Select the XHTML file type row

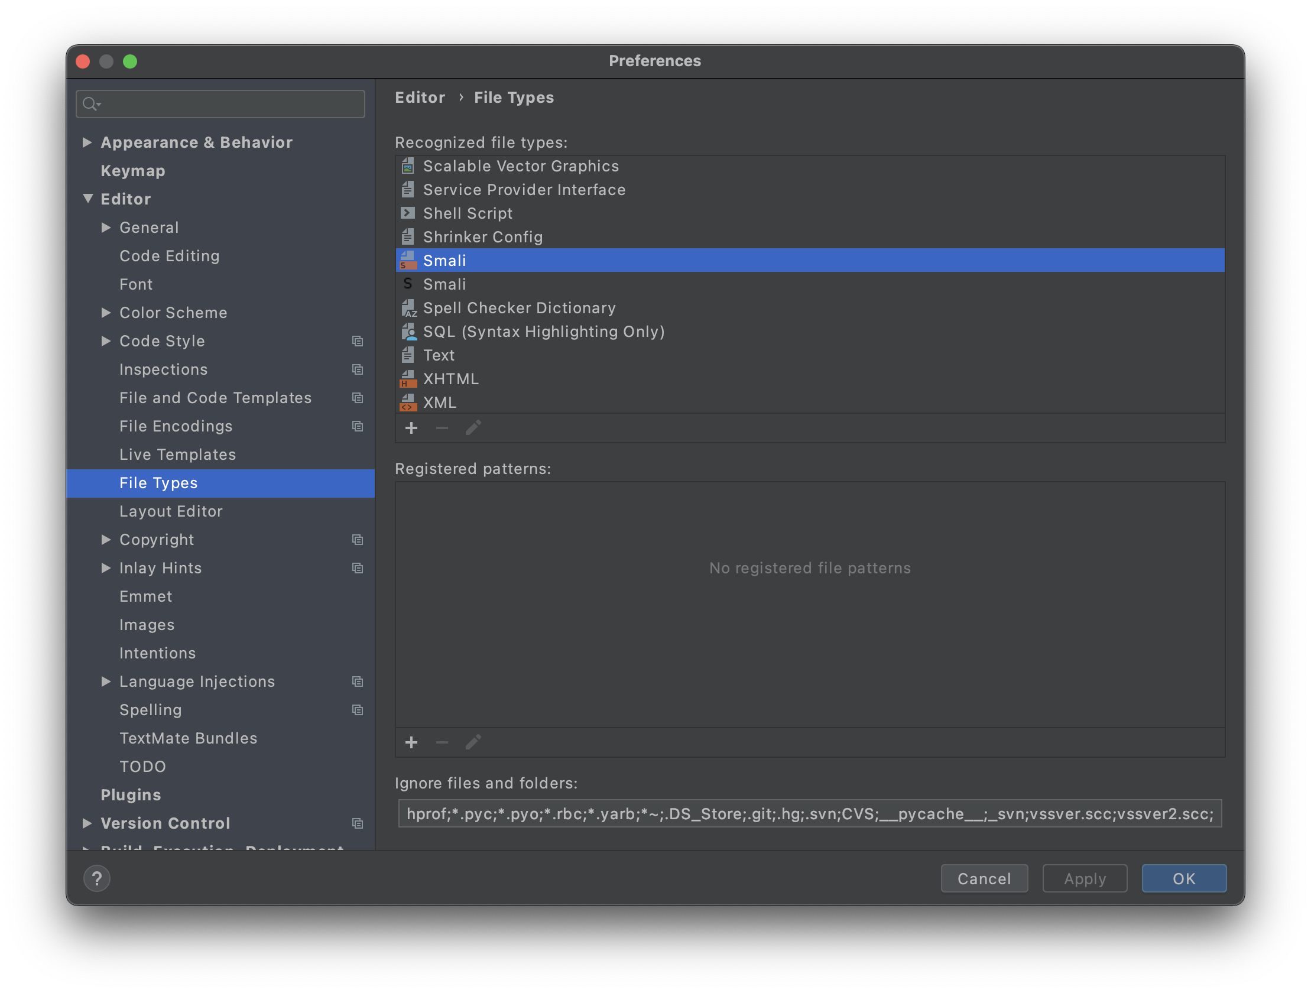(810, 379)
